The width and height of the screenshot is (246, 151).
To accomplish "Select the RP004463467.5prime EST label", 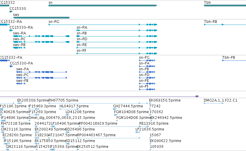I will (x=96, y=135).
